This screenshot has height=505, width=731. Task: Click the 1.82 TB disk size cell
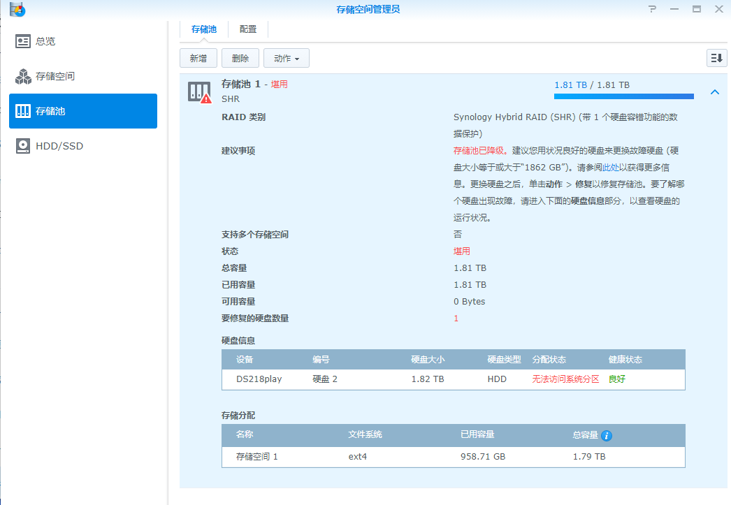428,379
